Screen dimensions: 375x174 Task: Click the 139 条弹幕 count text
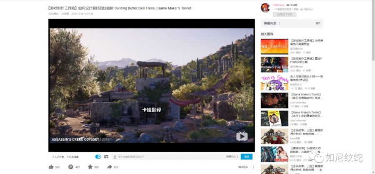[x=73, y=157]
